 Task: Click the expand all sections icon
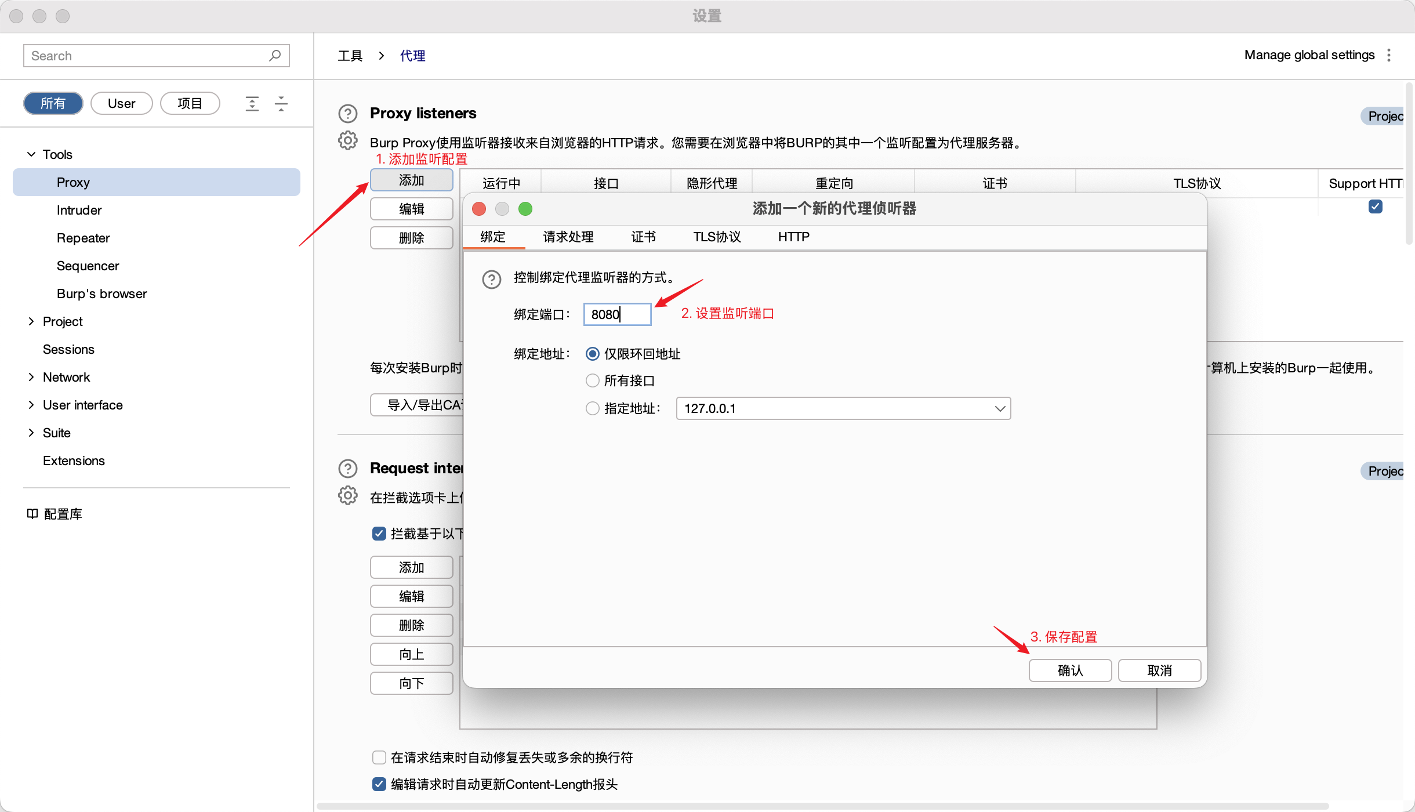(x=252, y=103)
